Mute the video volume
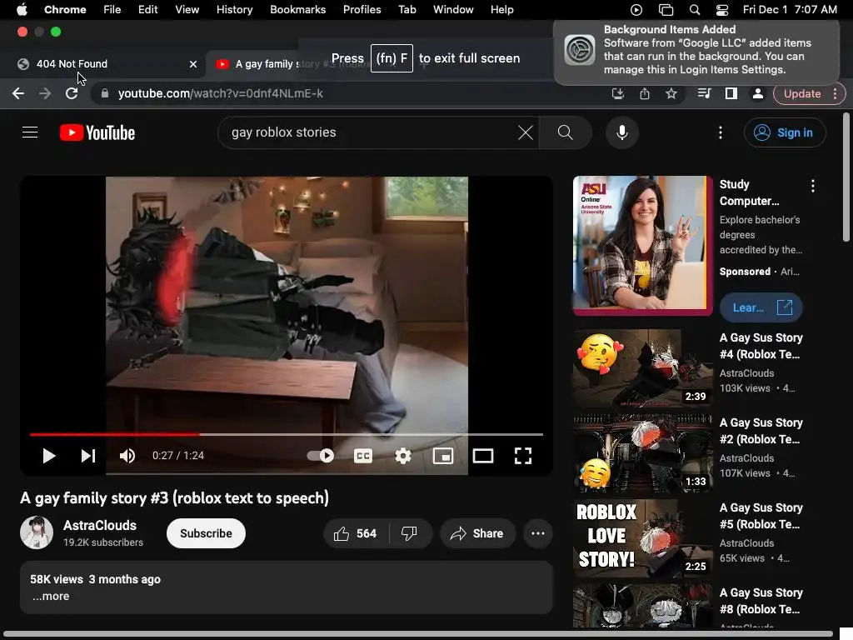Viewport: 853px width, 640px height. 127,456
